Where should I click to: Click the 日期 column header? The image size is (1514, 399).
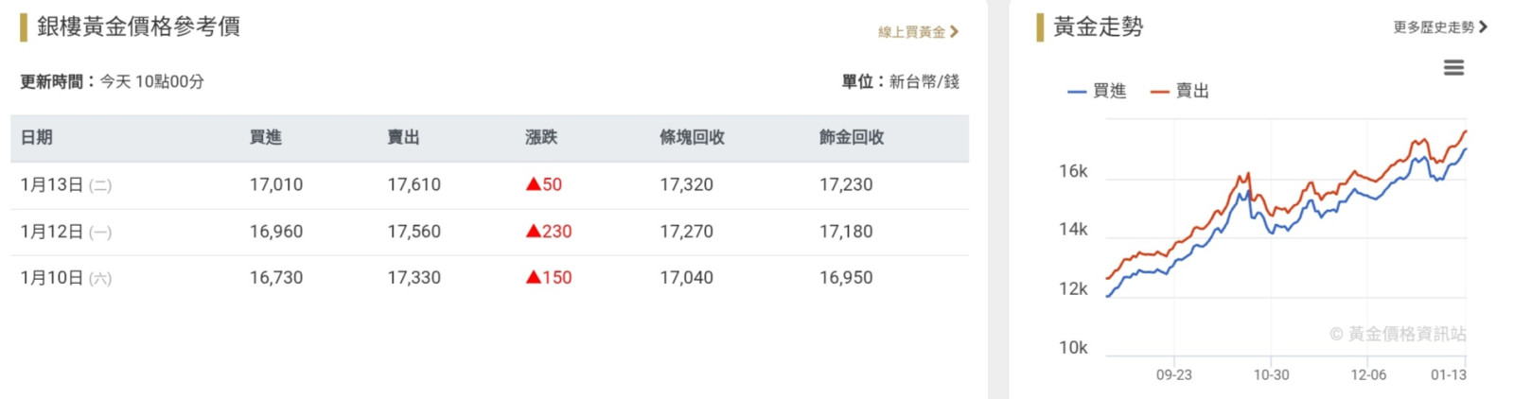37,138
